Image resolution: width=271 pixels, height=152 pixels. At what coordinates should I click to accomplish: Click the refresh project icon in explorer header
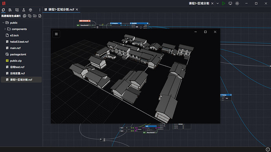pos(24,16)
